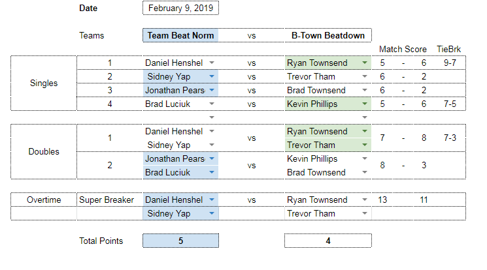Expand Brad Luciuk dropdown in Singles 4
This screenshot has height=270, width=487.
[212, 104]
